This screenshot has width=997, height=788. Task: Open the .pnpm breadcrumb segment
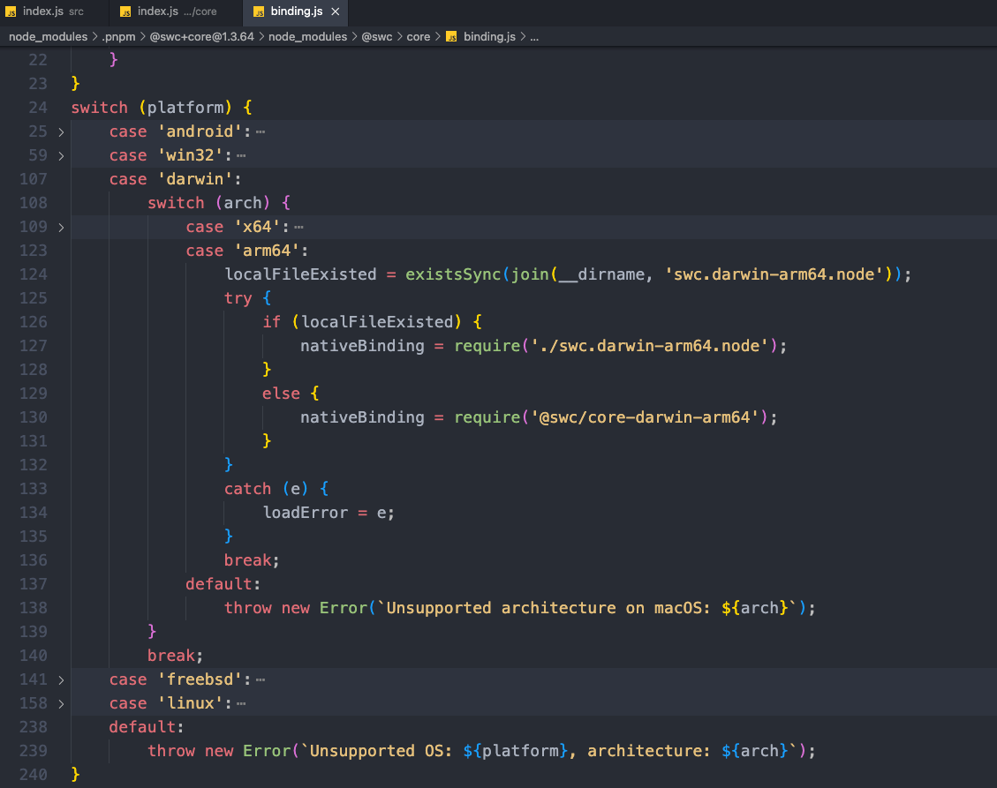pos(118,37)
